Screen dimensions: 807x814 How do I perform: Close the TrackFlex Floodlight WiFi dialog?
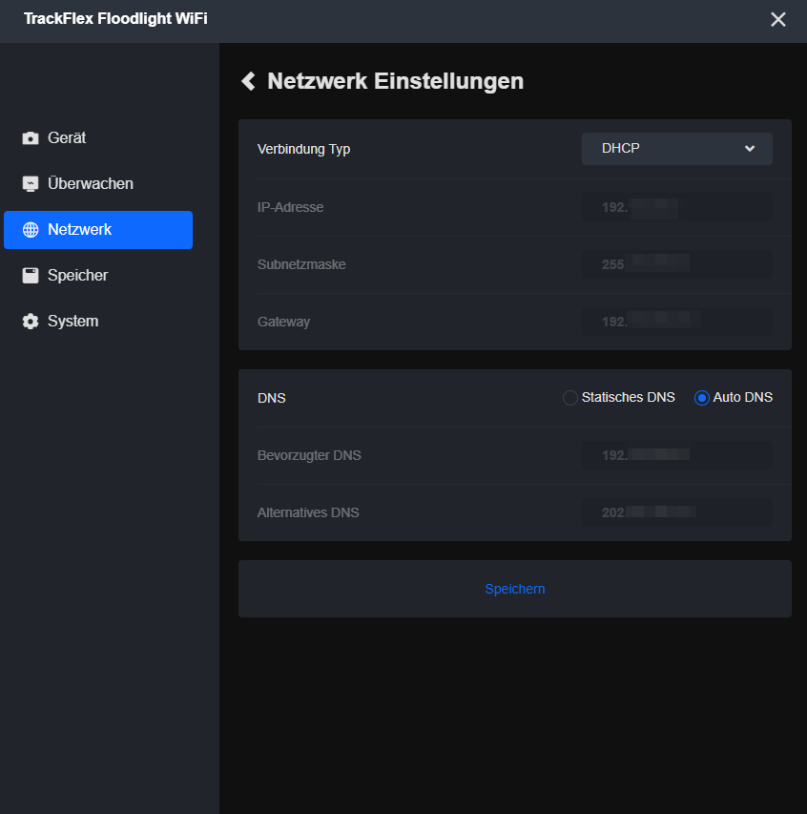point(778,20)
